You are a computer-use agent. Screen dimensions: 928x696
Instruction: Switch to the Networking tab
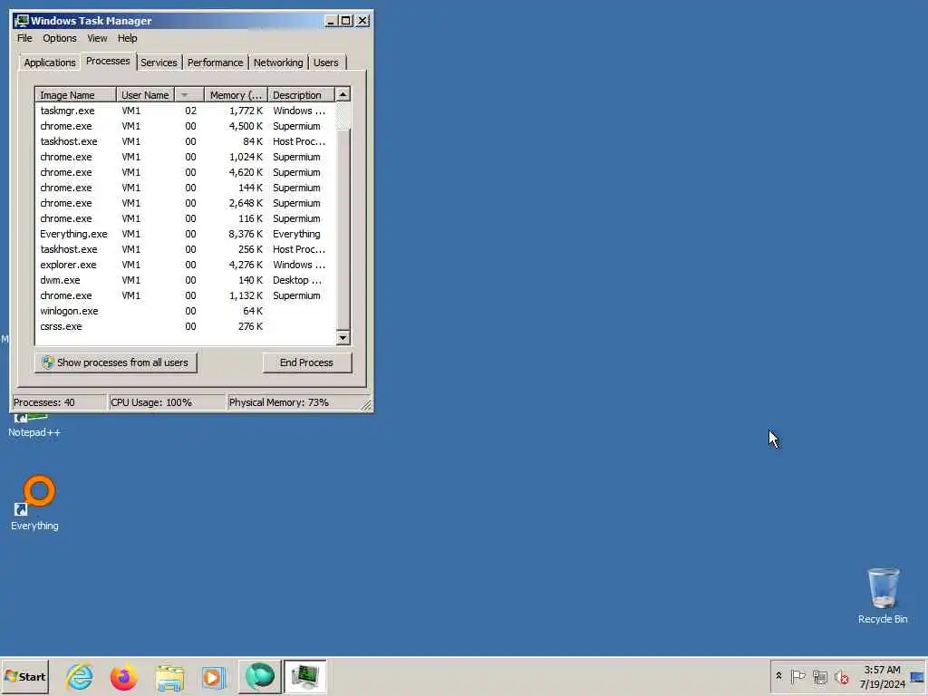tap(278, 63)
